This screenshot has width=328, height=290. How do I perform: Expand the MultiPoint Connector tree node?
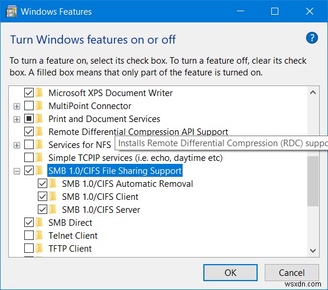[17, 107]
